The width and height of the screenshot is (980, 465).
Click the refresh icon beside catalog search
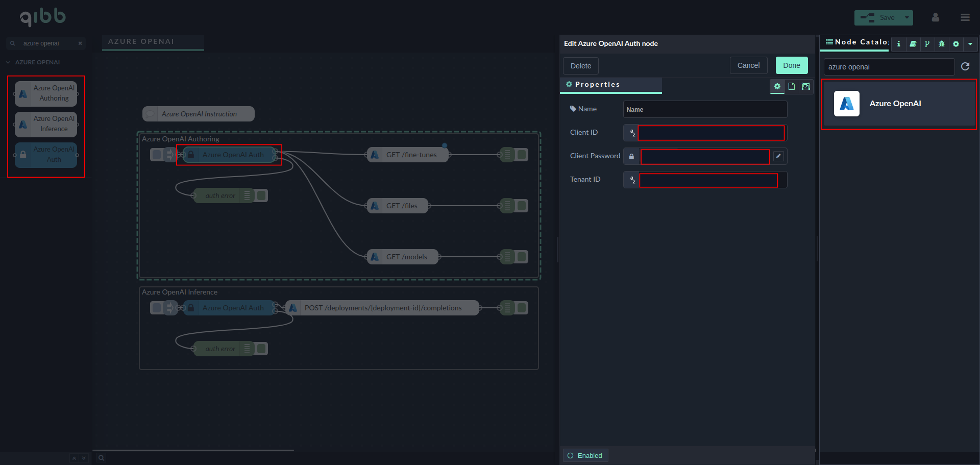tap(965, 66)
